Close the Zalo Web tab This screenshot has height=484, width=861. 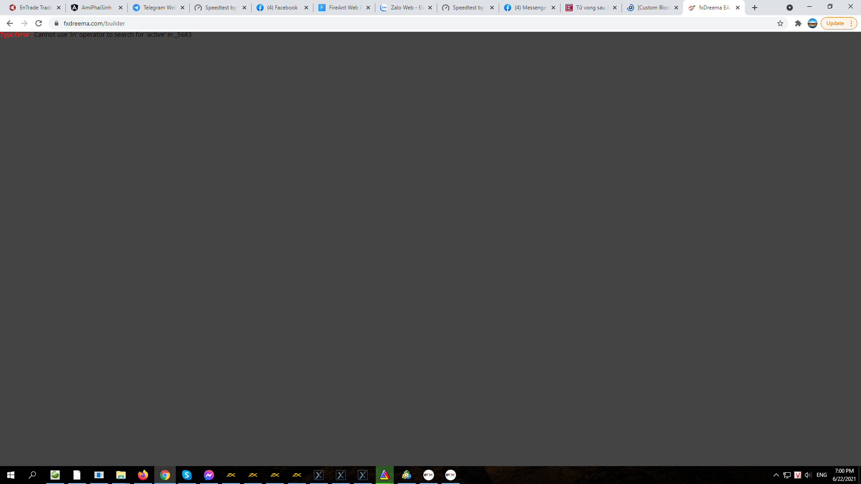(430, 8)
